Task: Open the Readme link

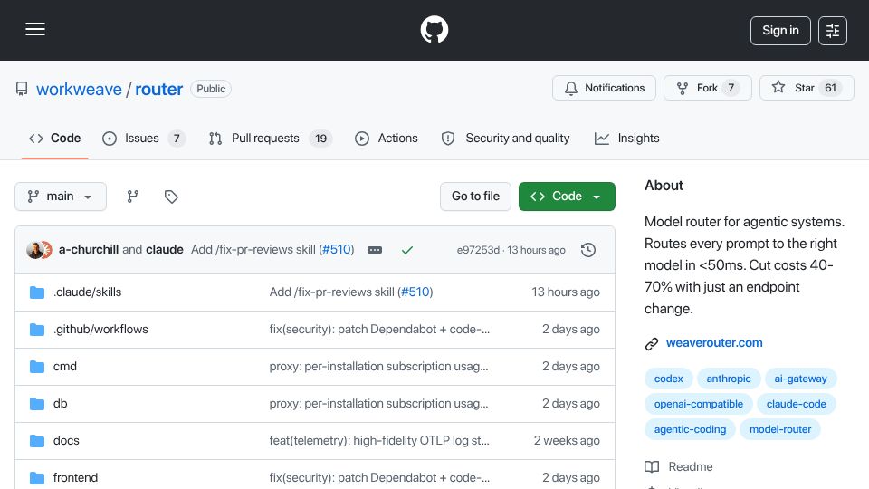Action: tap(679, 467)
